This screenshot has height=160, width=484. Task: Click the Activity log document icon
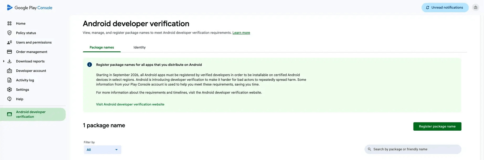click(x=9, y=80)
